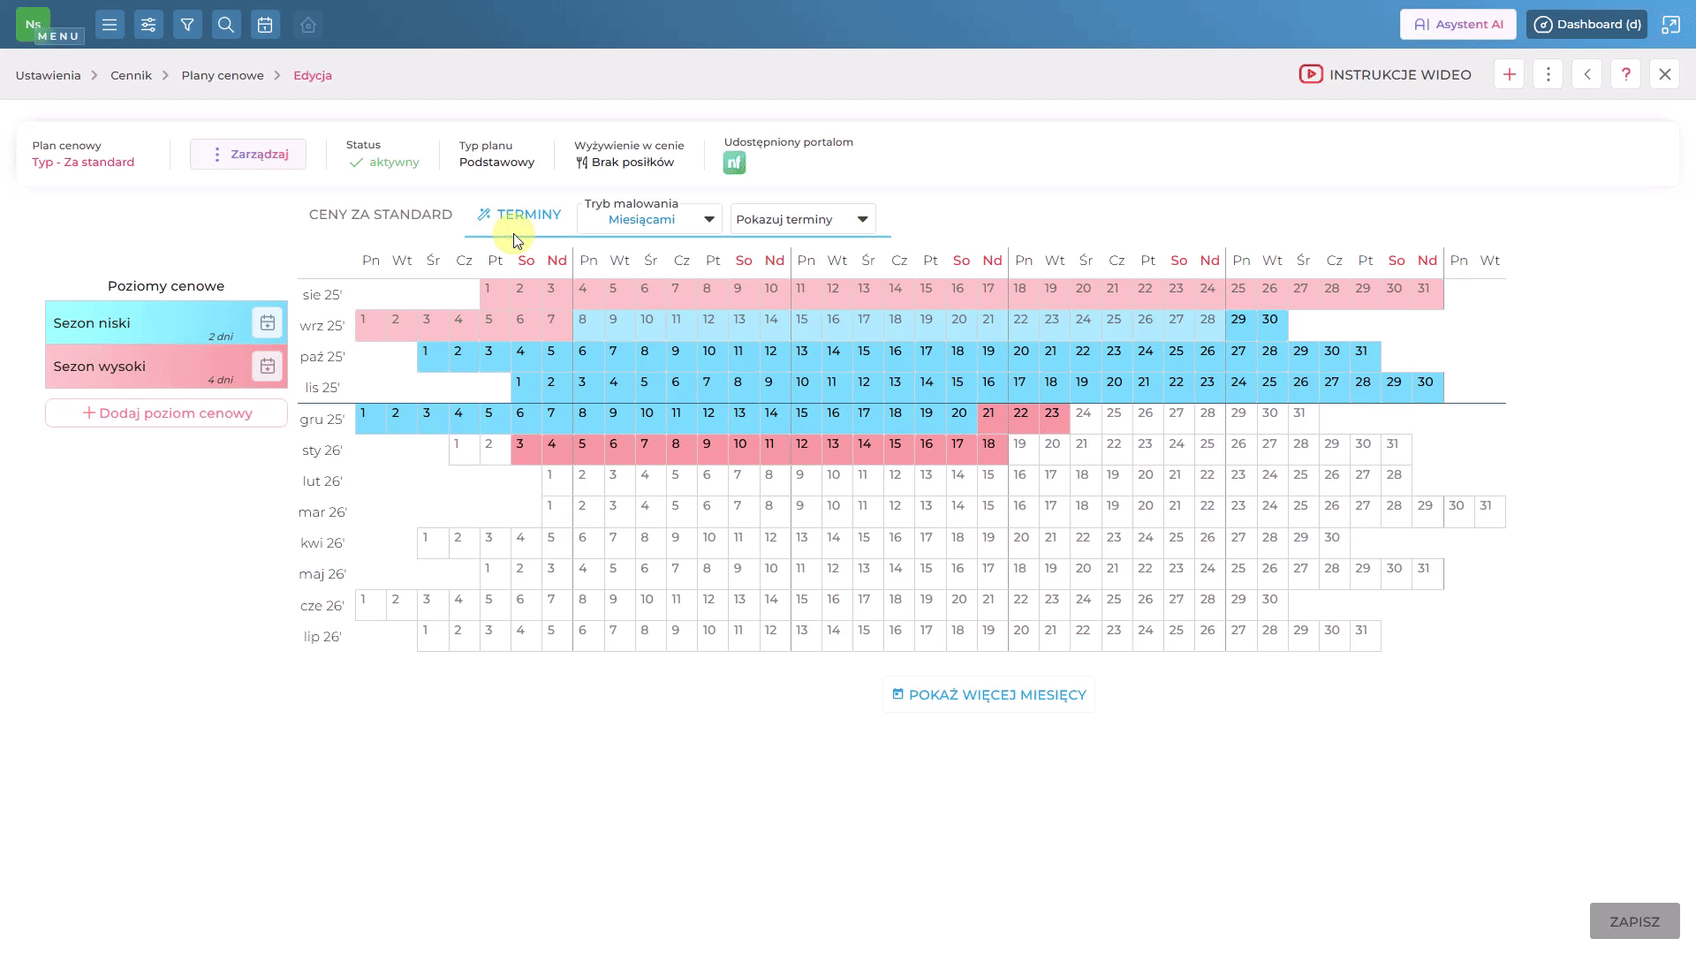Go to Plany cenowe breadcrumb

[x=223, y=75]
